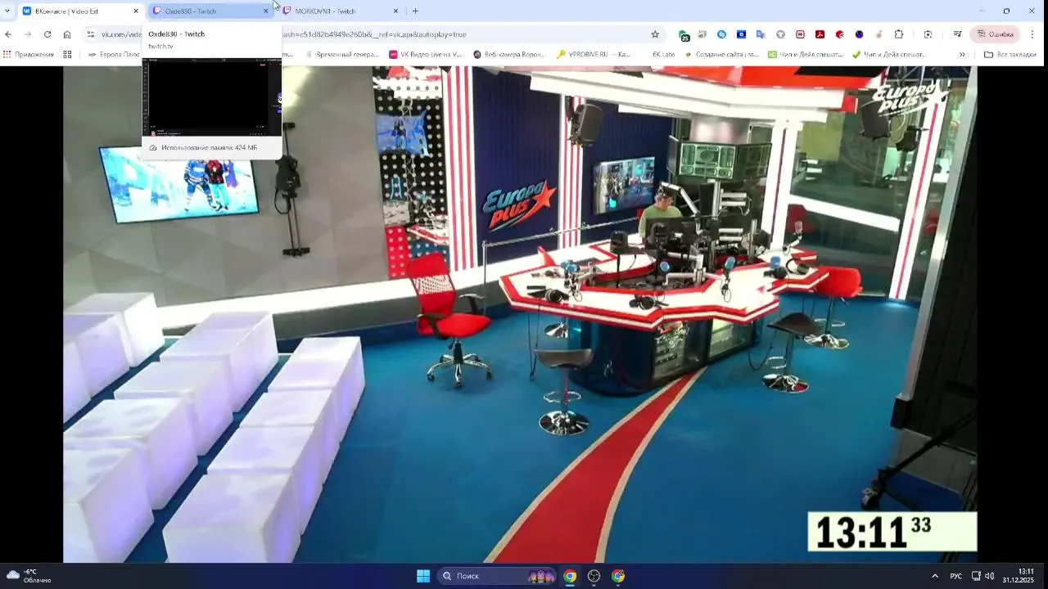1048x589 pixels.
Task: Reload the current page
Action: coord(47,34)
